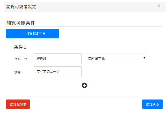Click the 閲覧可能者設定 dialog title
Screen dimensions: 166x113
point(21,7)
